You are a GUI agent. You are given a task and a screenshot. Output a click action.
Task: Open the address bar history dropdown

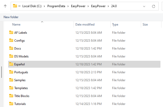point(144,6)
